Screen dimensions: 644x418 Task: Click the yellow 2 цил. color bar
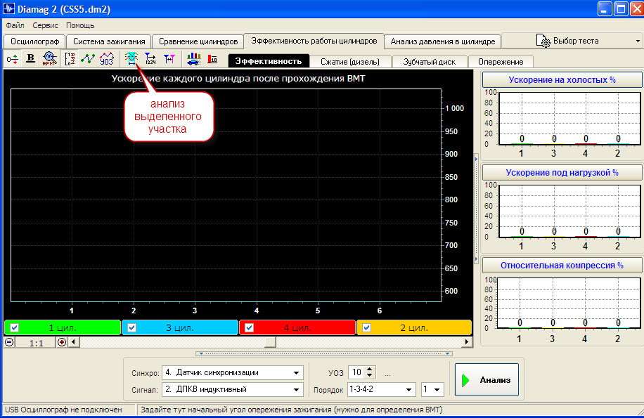click(414, 328)
